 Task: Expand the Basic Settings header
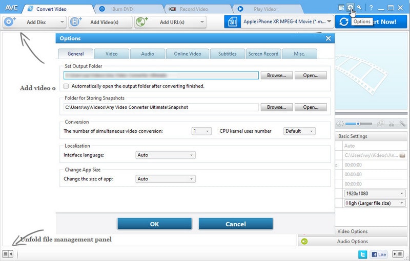tap(371, 136)
